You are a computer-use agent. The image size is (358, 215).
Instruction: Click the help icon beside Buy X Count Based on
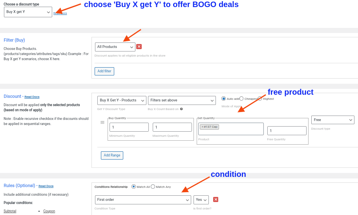coord(181,109)
